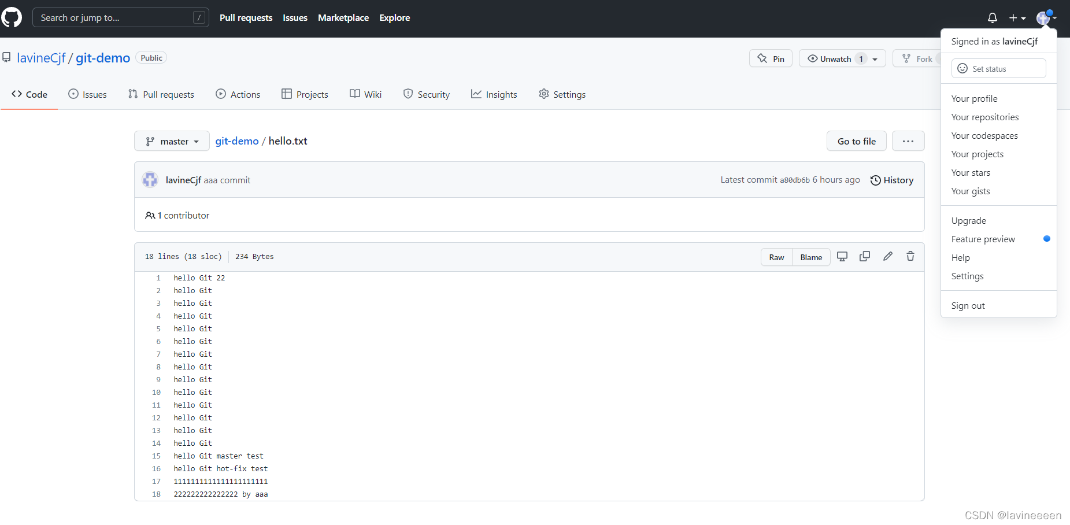
Task: Select line number 15
Action: (x=156, y=456)
